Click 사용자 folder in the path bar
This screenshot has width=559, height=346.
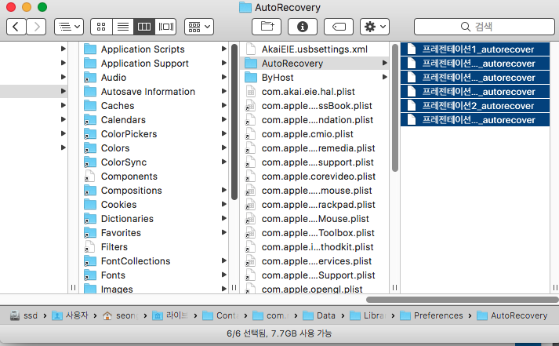click(70, 315)
